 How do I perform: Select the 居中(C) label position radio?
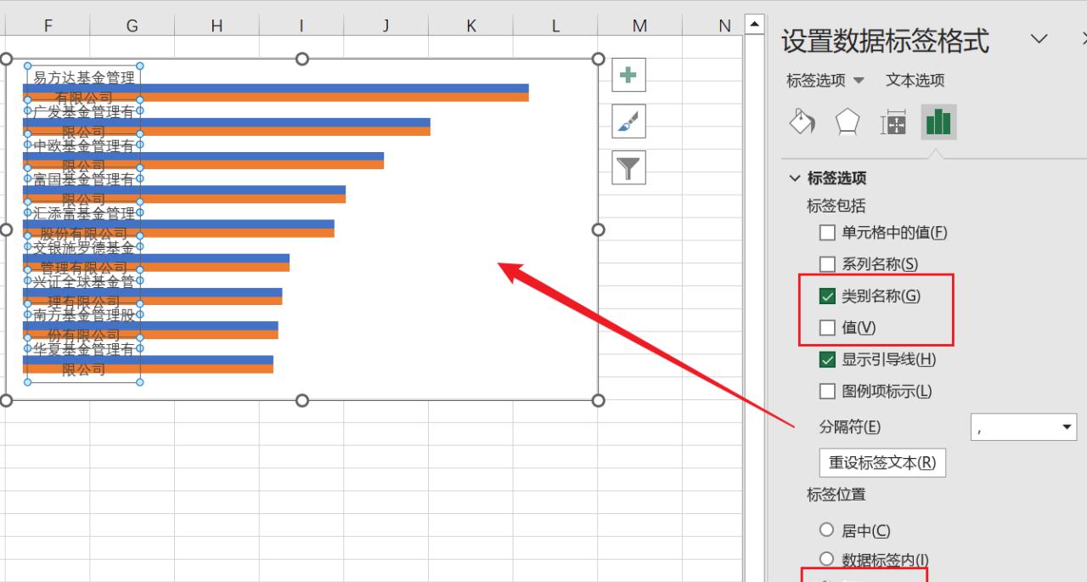tap(826, 530)
